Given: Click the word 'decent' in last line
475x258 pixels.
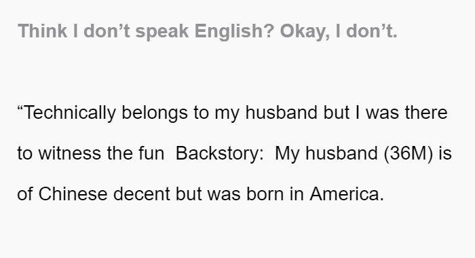Looking at the screenshot, I should coord(141,193).
